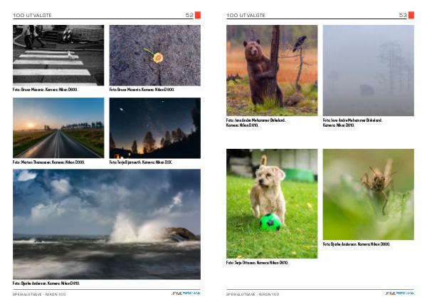Click the right page footer logo

(x=400, y=293)
